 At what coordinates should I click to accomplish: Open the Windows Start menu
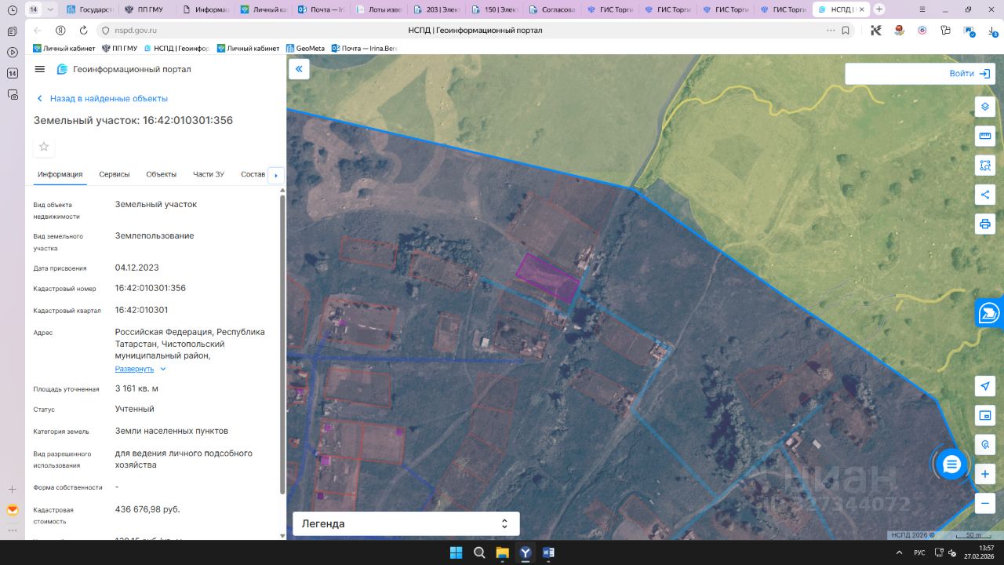pos(456,552)
